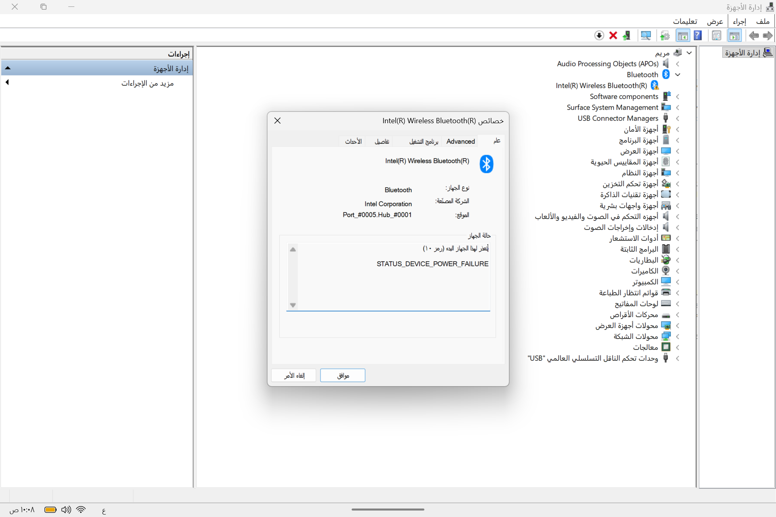Open the ملف menu
776x517 pixels.
click(763, 21)
